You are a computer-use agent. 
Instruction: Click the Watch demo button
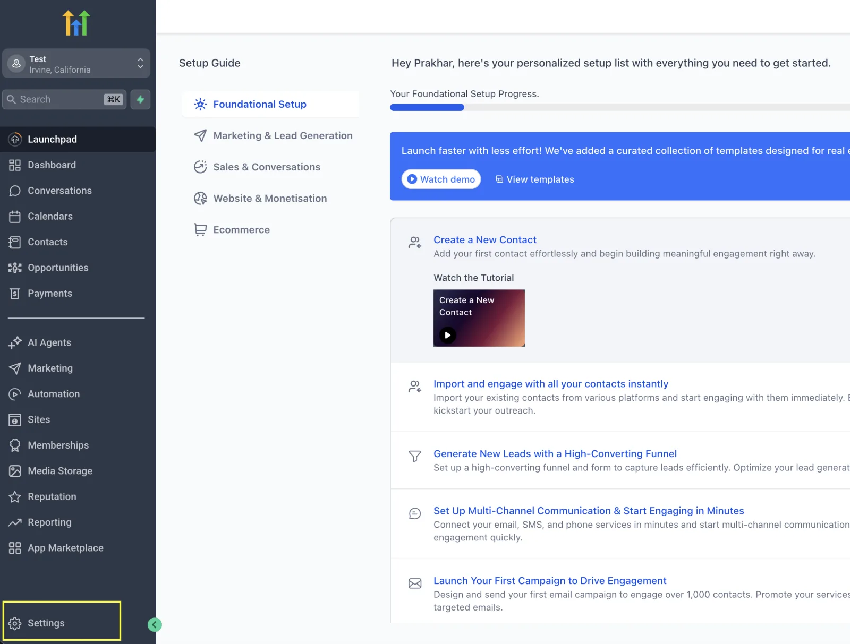(441, 179)
